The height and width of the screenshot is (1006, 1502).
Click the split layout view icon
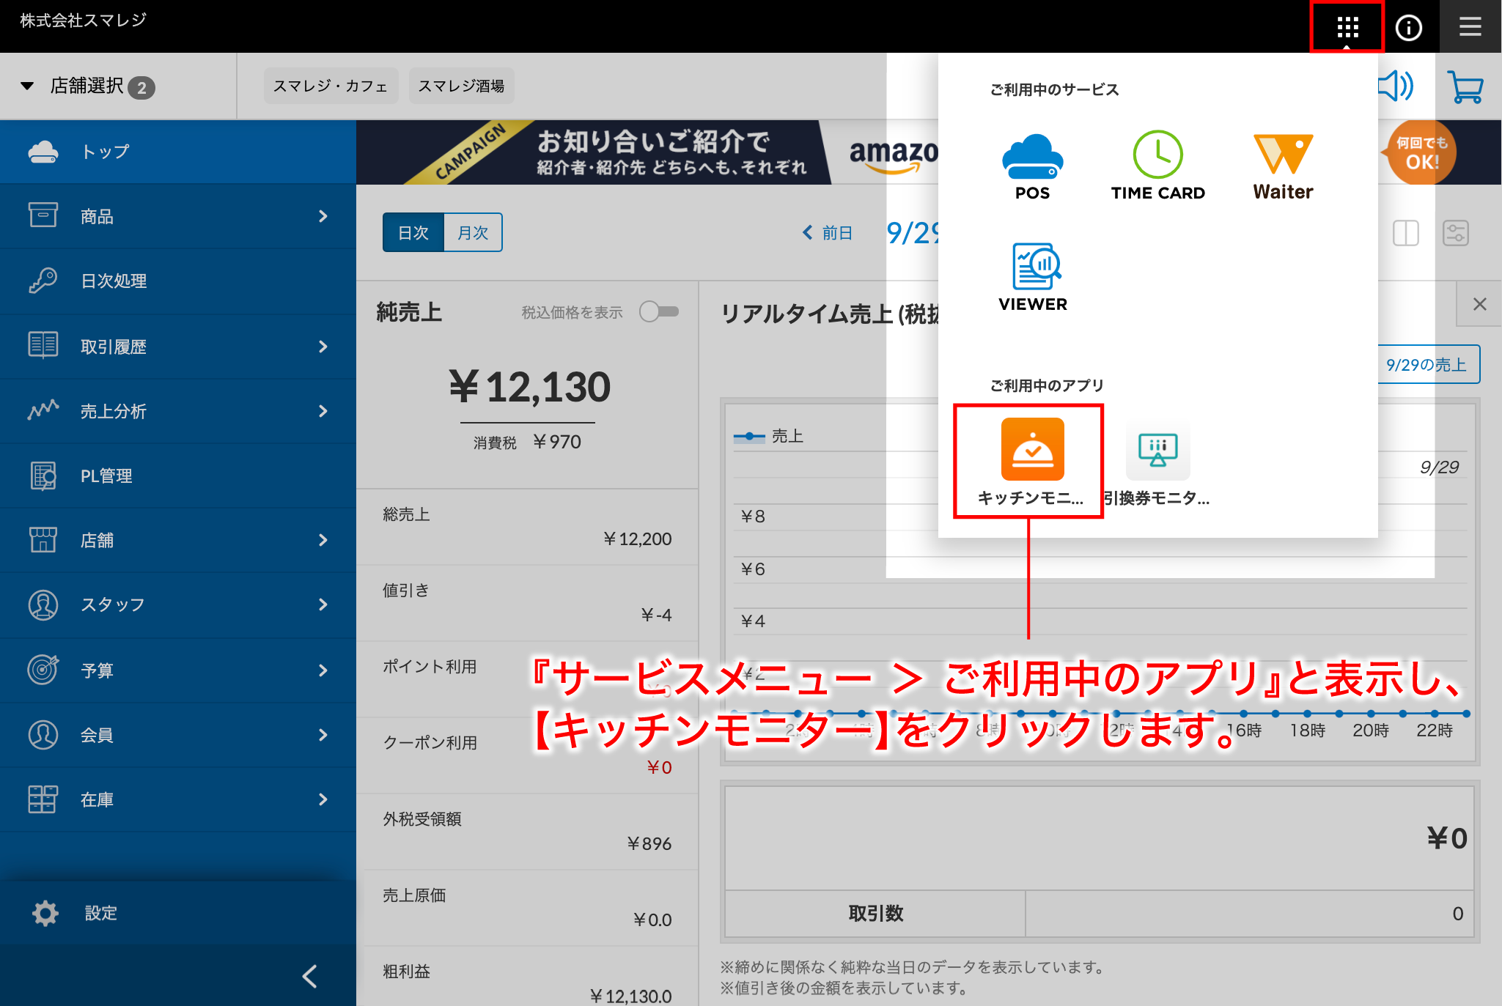pos(1405,233)
